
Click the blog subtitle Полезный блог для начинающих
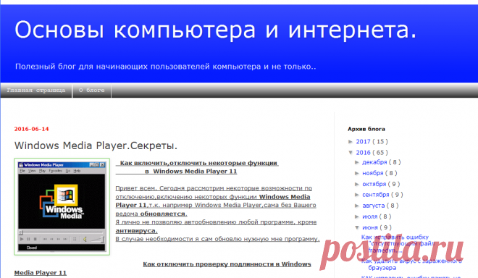click(166, 67)
